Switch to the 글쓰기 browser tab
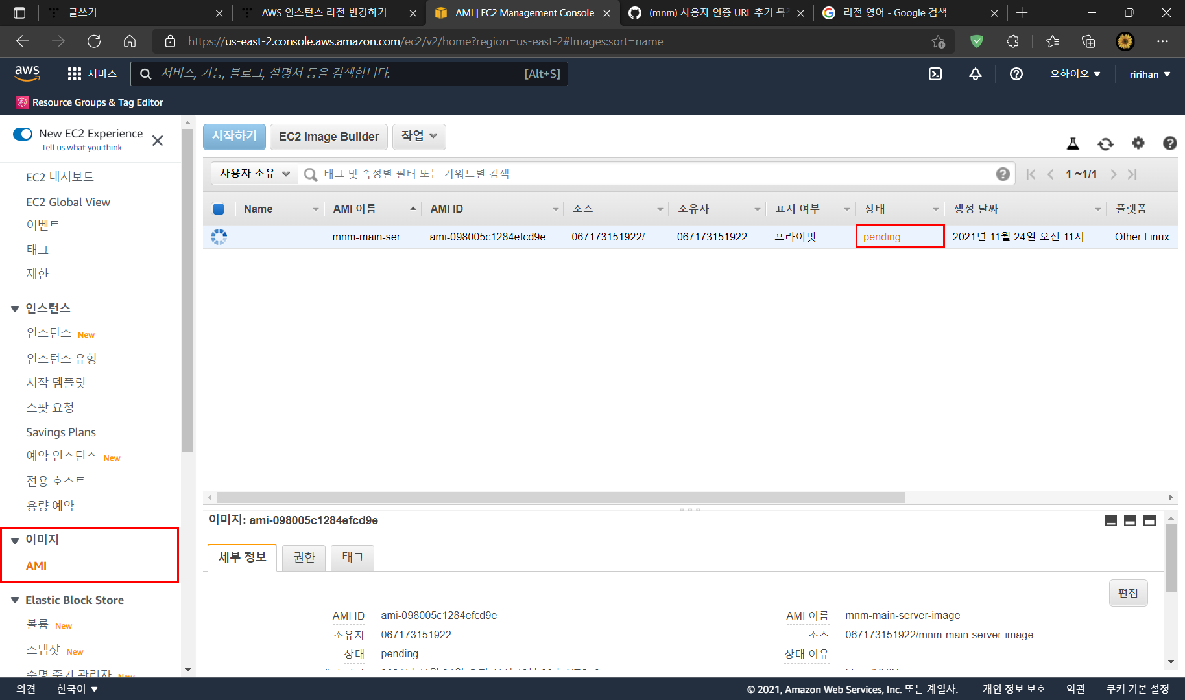This screenshot has width=1185, height=700. click(134, 13)
